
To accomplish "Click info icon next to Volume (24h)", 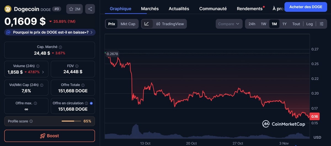I will tap(38, 66).
